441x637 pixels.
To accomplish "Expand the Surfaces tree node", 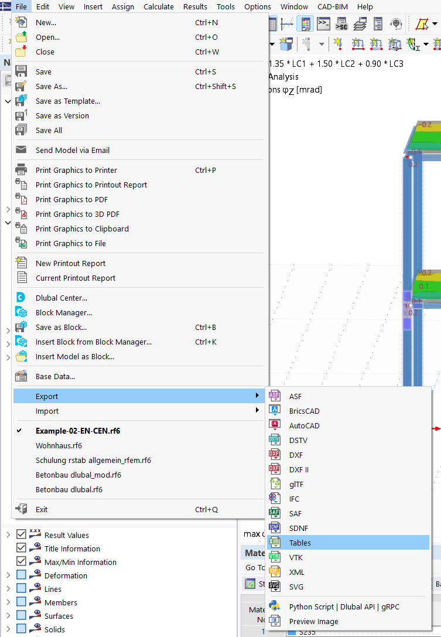I will coord(8,616).
